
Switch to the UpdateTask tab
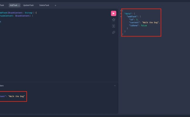click(28, 5)
